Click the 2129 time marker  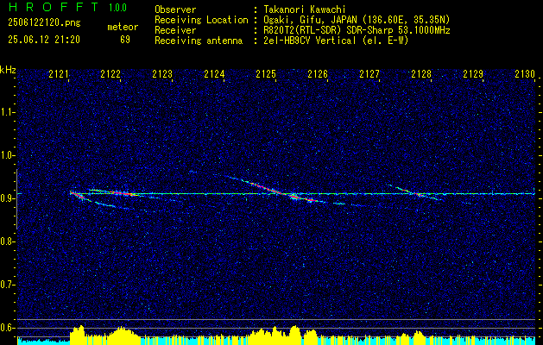[x=473, y=74]
